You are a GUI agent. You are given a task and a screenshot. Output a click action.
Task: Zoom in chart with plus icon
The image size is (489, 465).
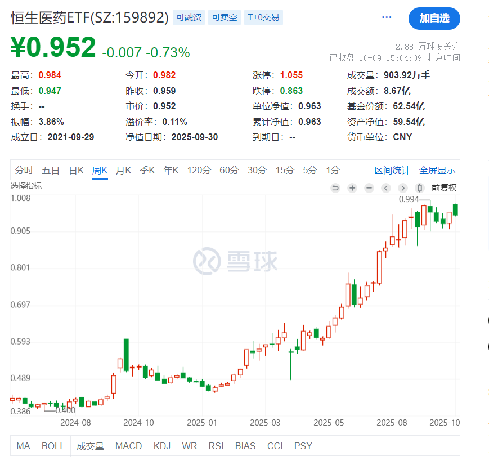click(352, 188)
